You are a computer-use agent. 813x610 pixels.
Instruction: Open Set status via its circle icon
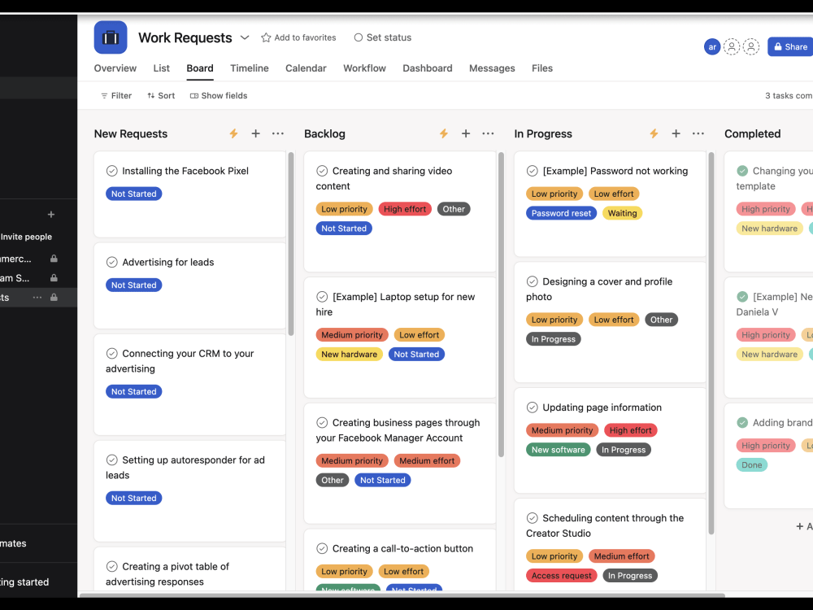(x=358, y=37)
